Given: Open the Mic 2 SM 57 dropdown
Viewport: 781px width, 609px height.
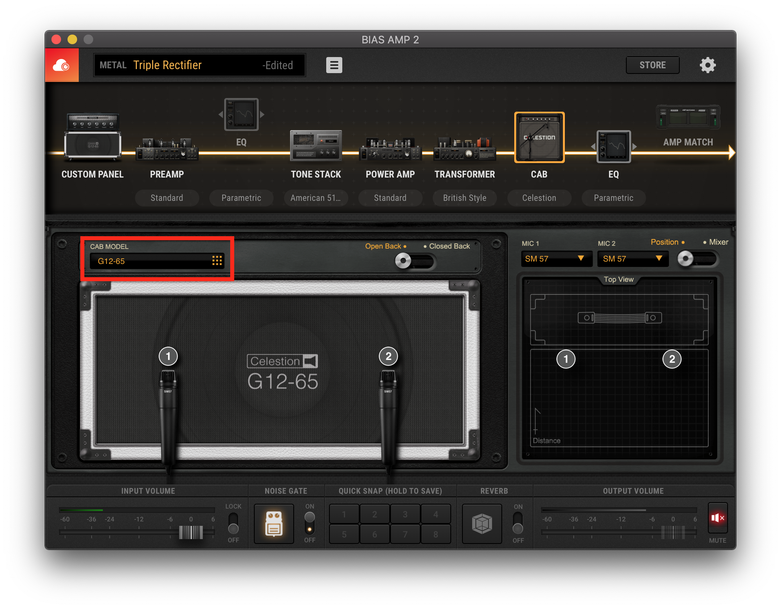Looking at the screenshot, I should click(633, 259).
